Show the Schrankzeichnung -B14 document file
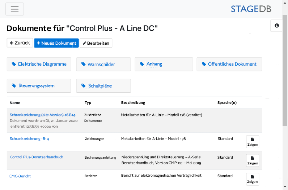This screenshot has height=190, width=288. coord(253,142)
